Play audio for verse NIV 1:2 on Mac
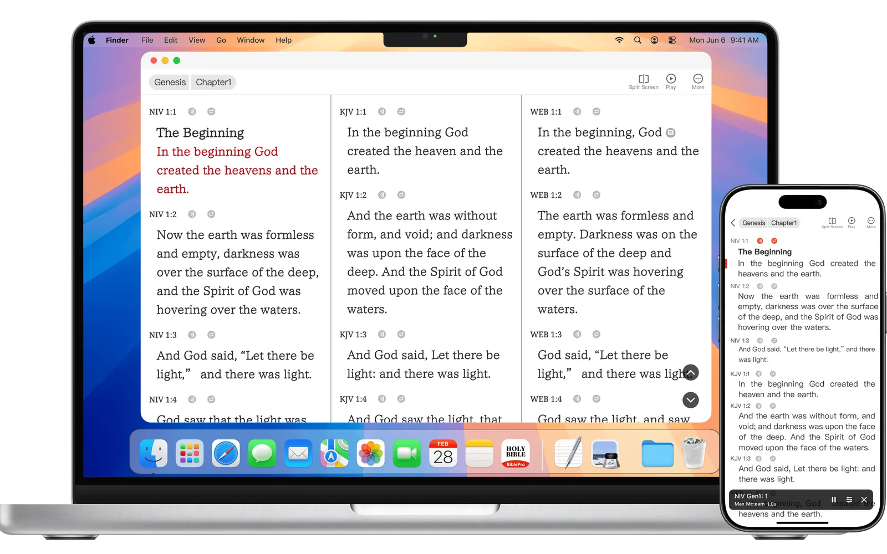The width and height of the screenshot is (887, 554). tap(192, 214)
